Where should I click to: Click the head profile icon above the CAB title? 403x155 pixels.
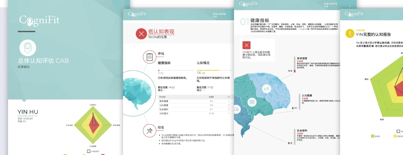[x=28, y=48]
